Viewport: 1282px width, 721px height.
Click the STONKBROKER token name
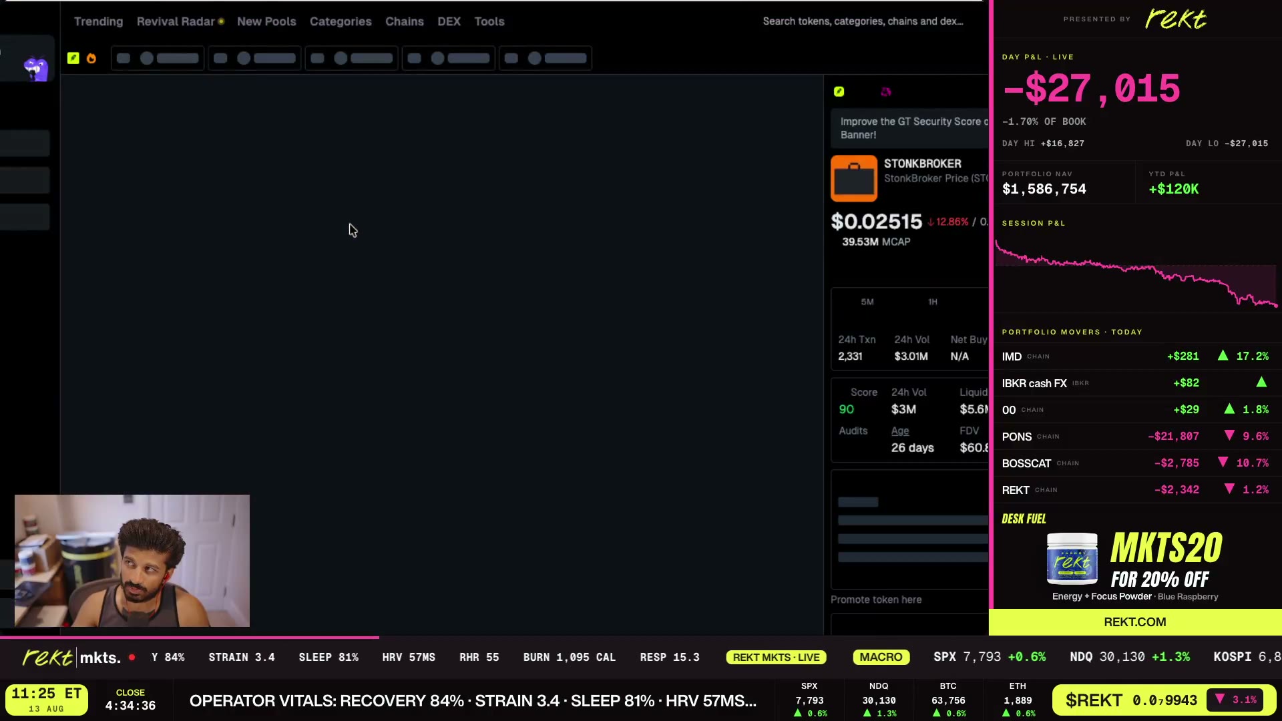[x=923, y=164]
